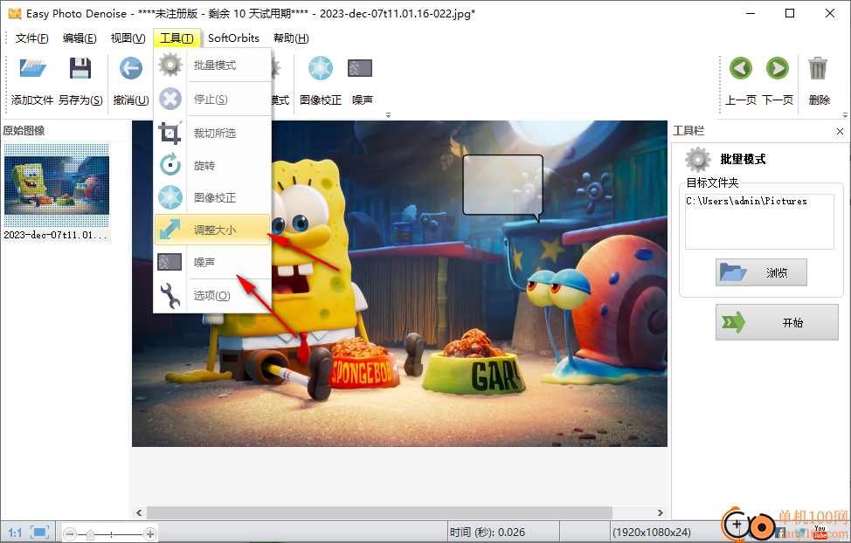Choose 停止(S) in the tools menu
The width and height of the screenshot is (851, 543).
pyautogui.click(x=213, y=100)
